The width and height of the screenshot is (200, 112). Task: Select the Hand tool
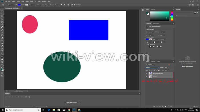pos(2,59)
